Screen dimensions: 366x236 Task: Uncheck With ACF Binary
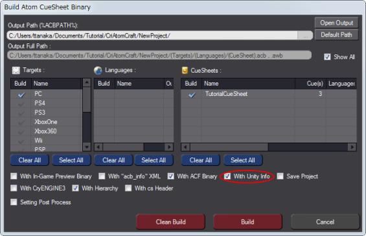pos(171,176)
